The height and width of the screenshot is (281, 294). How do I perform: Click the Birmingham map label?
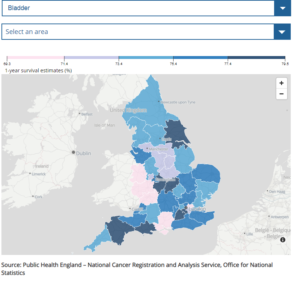pyautogui.click(x=166, y=179)
